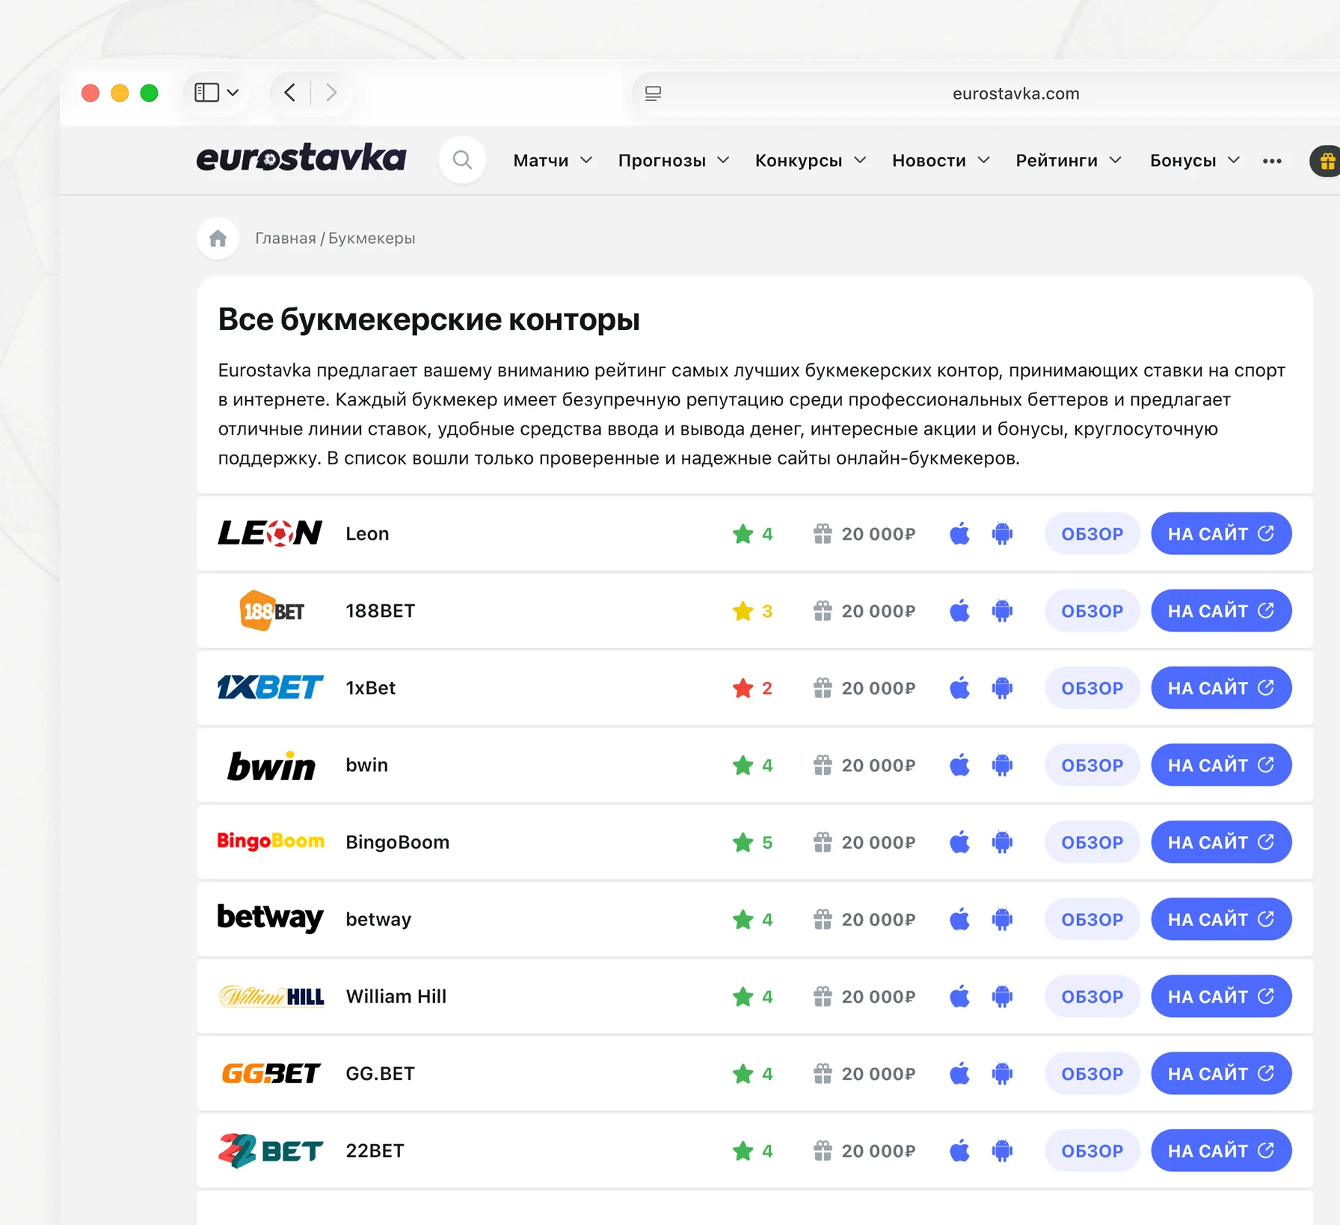Expand the Новости menu
The width and height of the screenshot is (1340, 1225).
pos(941,161)
